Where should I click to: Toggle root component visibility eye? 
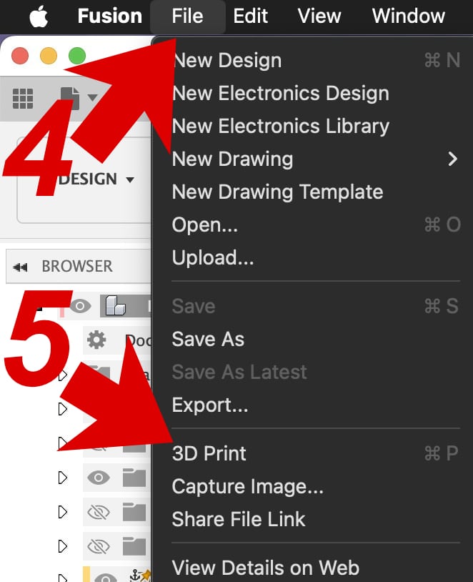coord(81,306)
